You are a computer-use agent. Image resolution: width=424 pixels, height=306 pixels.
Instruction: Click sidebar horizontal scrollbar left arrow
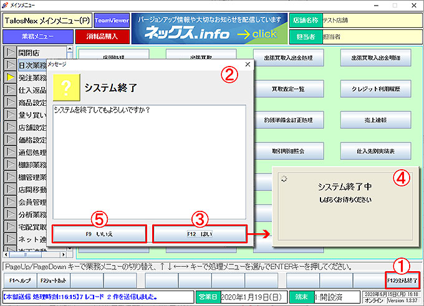point(6,254)
